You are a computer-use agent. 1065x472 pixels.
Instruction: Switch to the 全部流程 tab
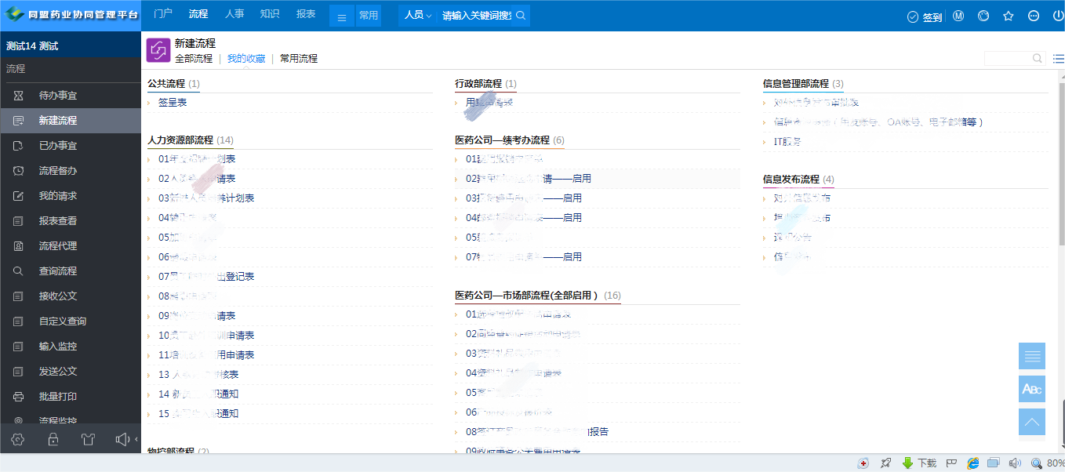(x=194, y=58)
